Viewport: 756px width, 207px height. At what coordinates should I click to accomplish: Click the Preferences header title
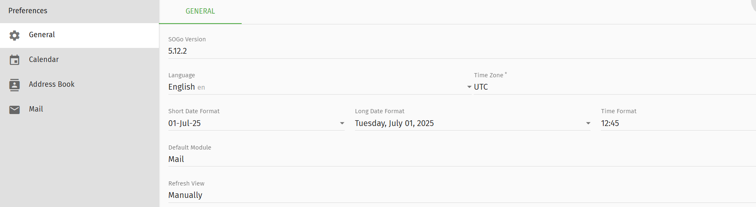[28, 11]
